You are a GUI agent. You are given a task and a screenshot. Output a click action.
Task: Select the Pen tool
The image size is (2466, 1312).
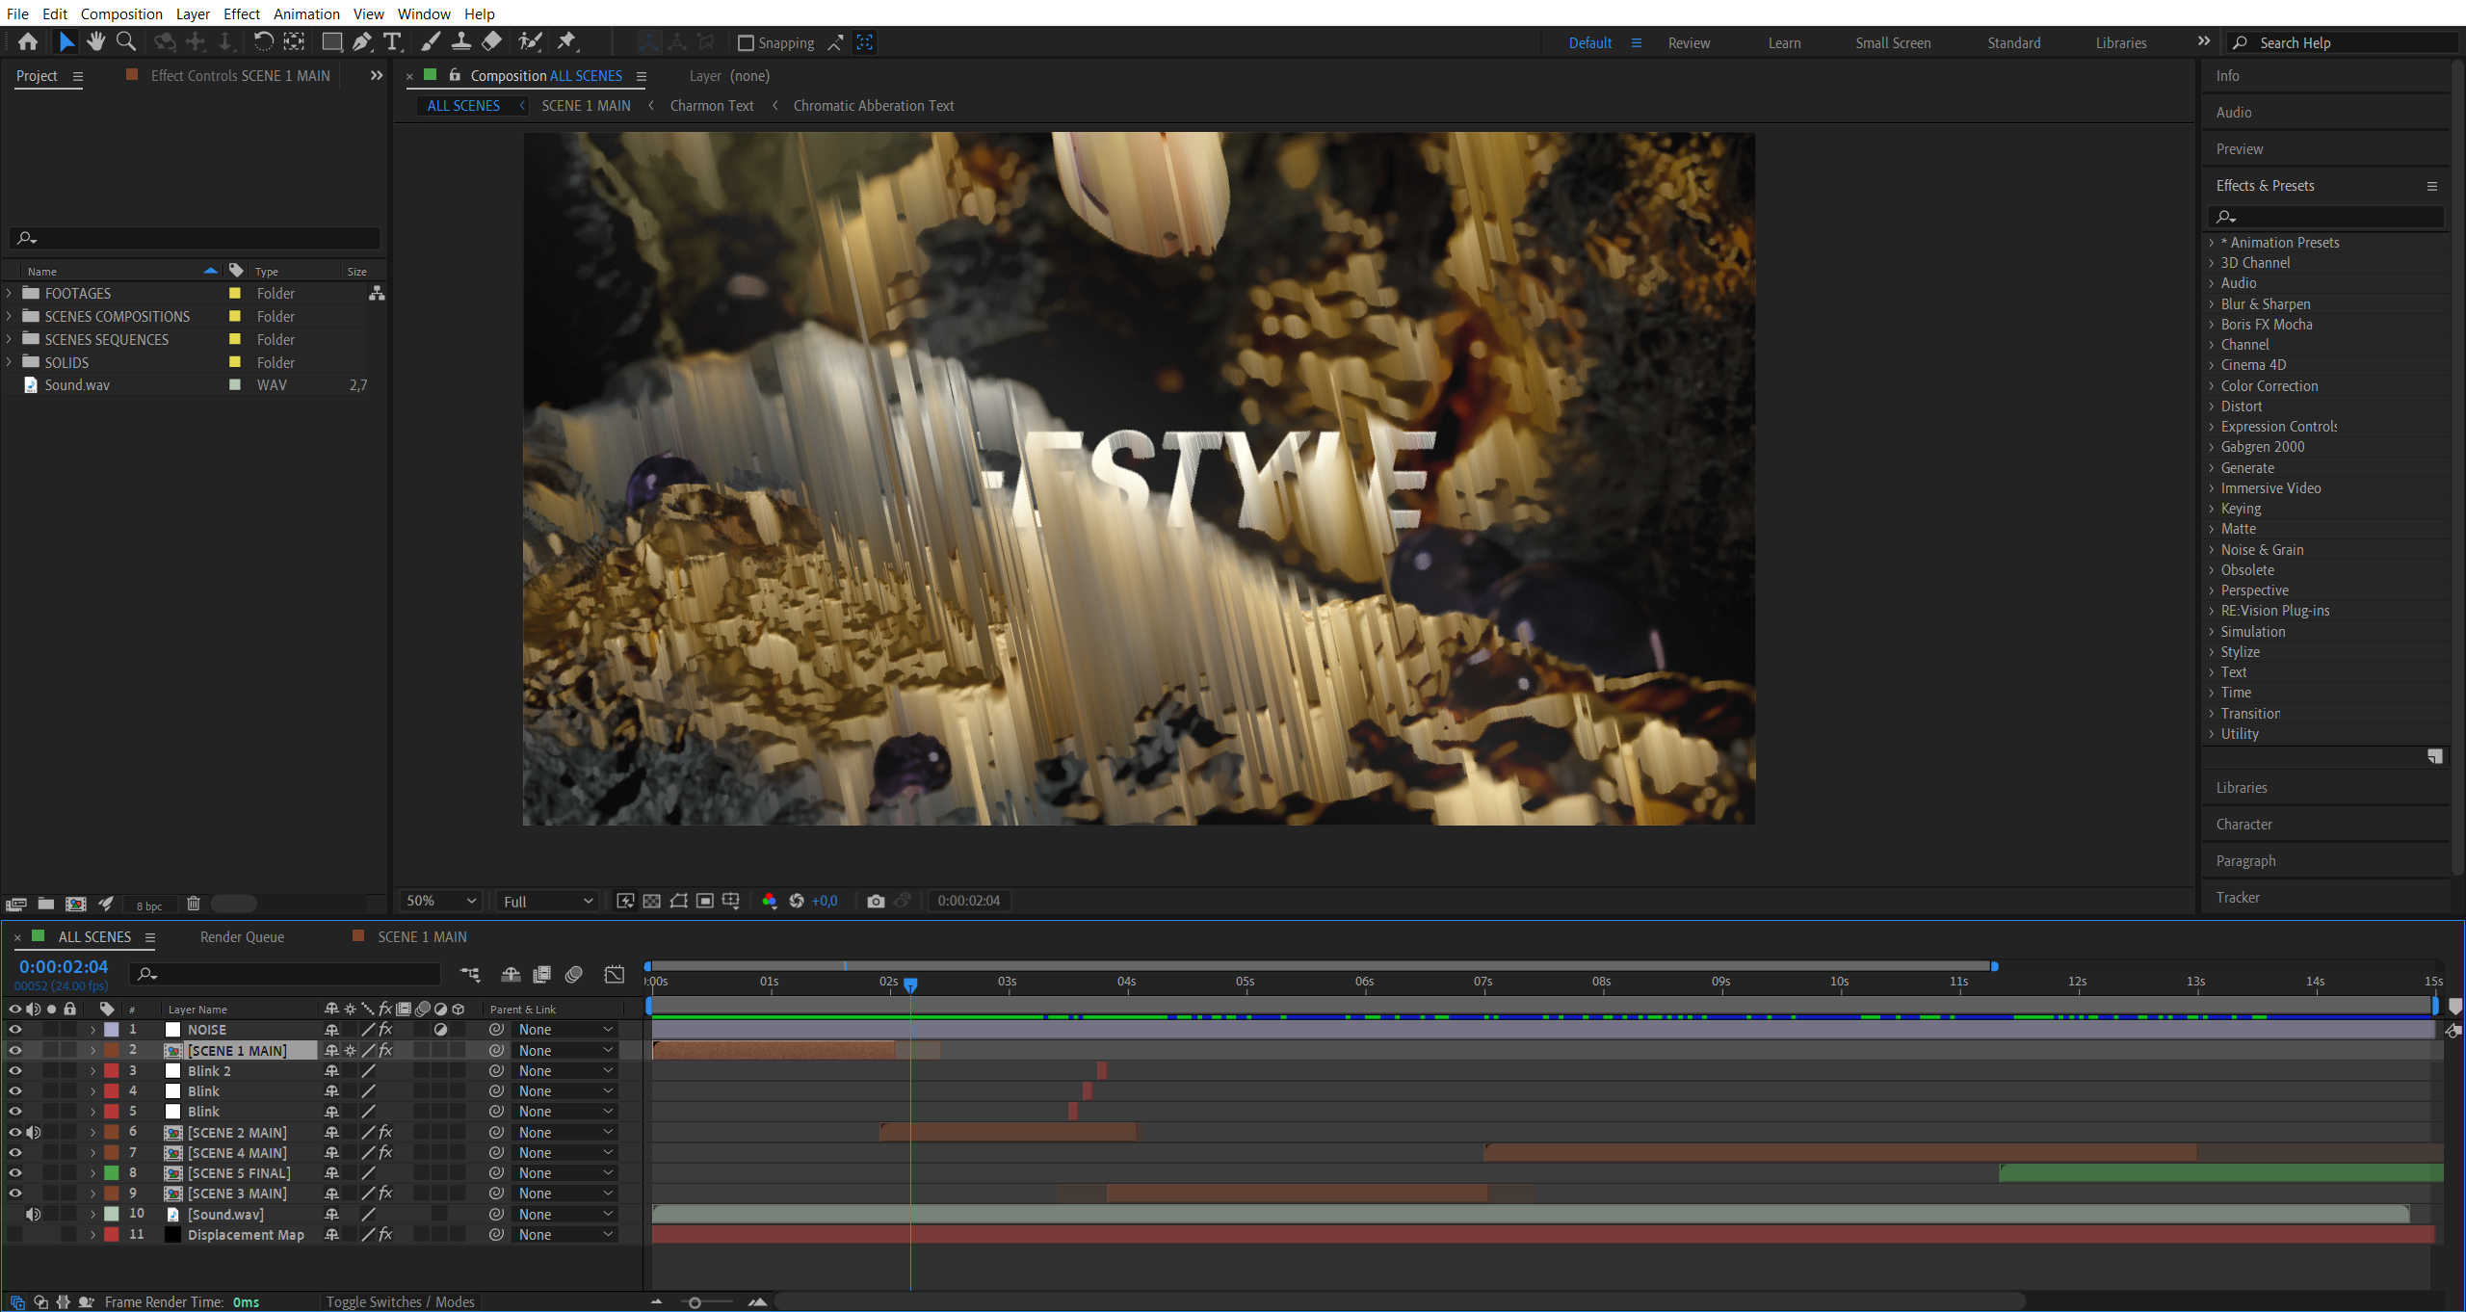[361, 41]
